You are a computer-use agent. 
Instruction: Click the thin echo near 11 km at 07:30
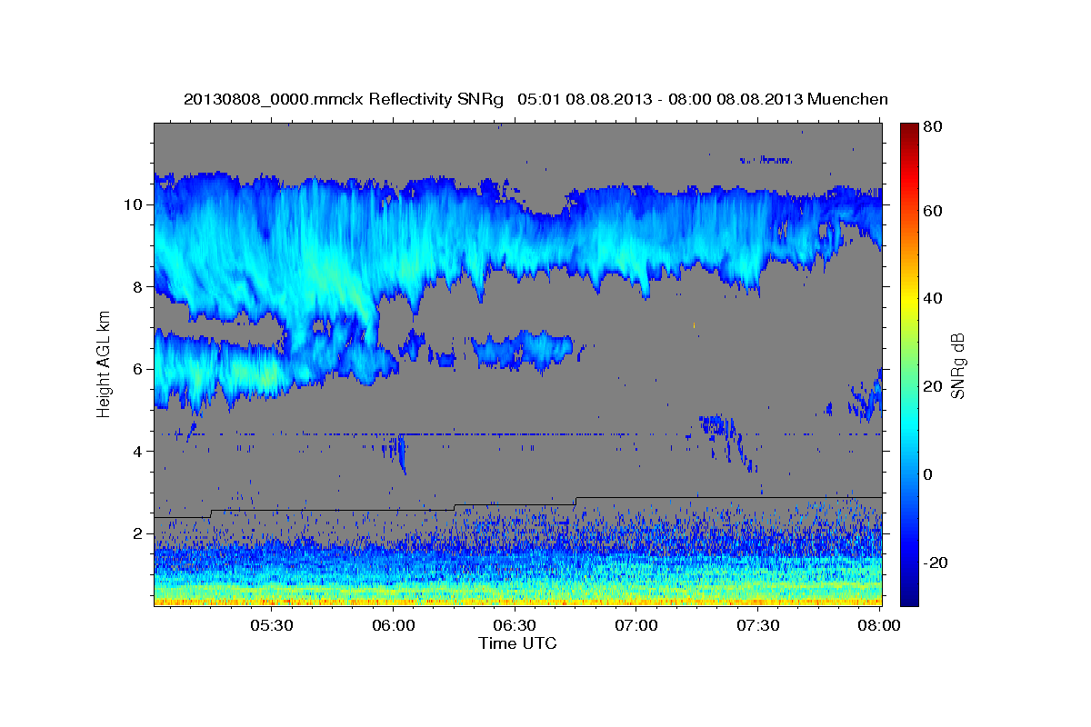766,160
